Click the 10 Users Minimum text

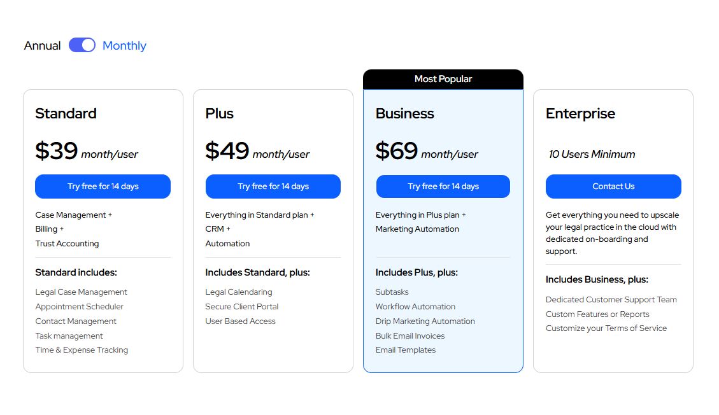(x=592, y=154)
